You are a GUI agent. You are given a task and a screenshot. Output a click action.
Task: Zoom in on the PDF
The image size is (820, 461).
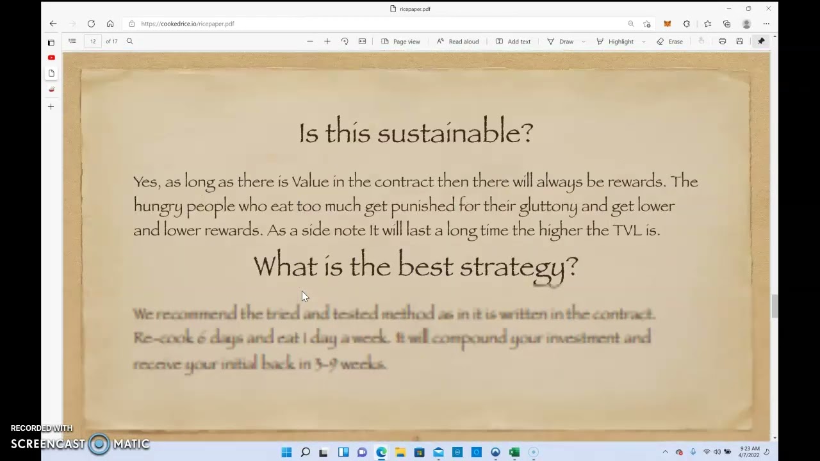[327, 41]
